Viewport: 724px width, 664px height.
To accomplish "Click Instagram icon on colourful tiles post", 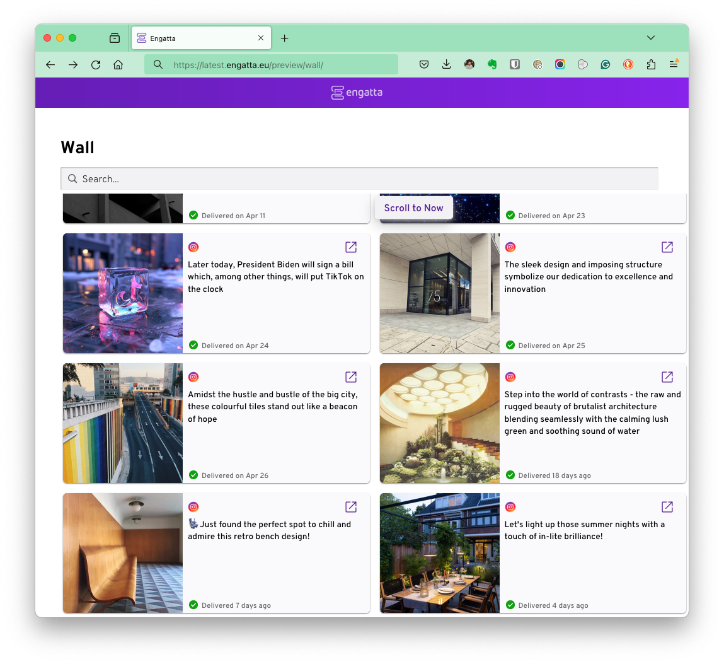I will [194, 377].
